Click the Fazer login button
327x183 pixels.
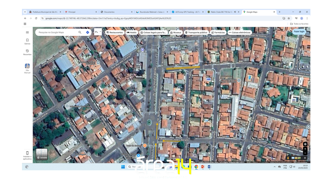(299, 31)
